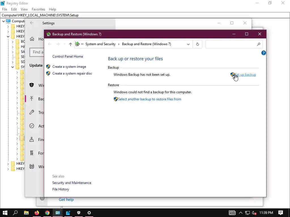Show hidden system tray icons
Viewport: 290px width, 217px height.
(241, 213)
